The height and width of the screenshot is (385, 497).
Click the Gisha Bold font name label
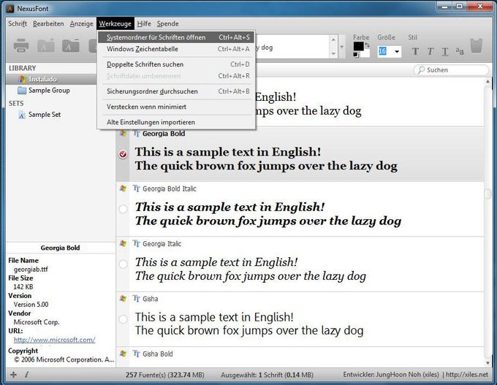tap(158, 354)
